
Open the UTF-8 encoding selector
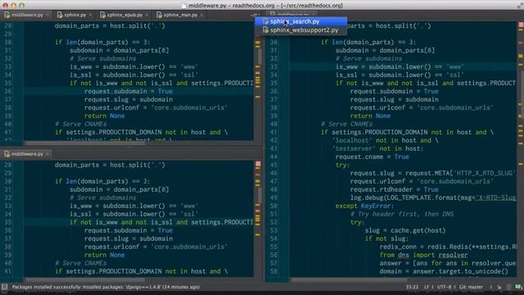tap(446, 287)
